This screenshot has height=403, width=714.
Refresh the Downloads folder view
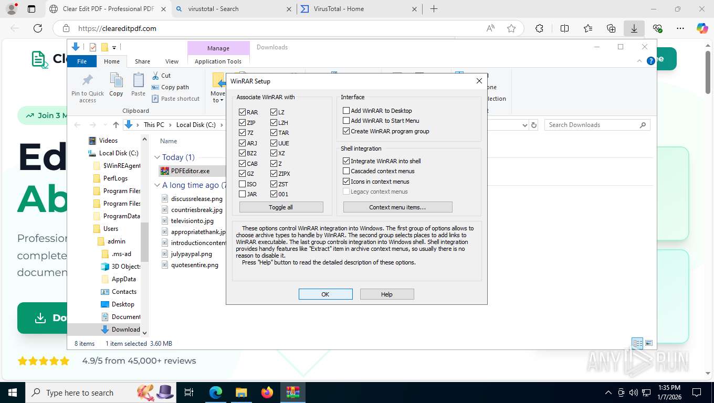coord(534,125)
